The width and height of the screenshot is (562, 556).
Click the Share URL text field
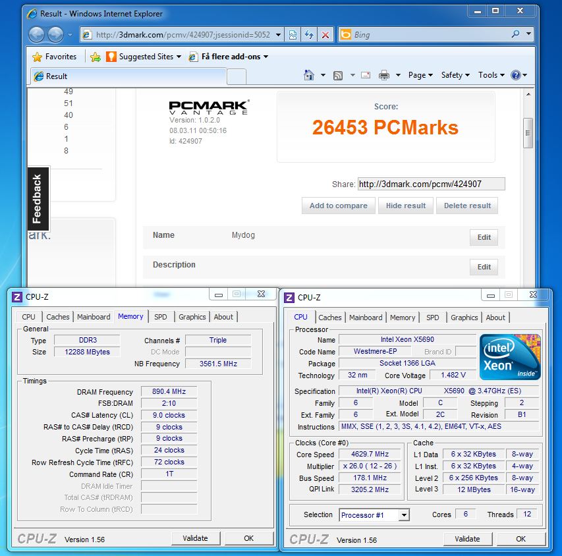[431, 184]
